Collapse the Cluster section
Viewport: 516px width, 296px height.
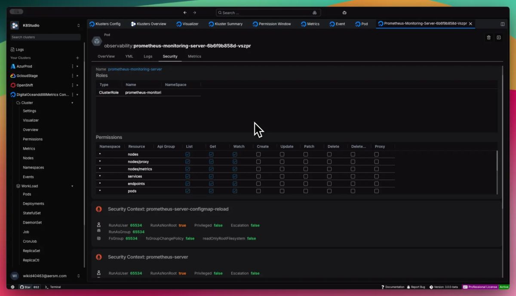(x=72, y=103)
